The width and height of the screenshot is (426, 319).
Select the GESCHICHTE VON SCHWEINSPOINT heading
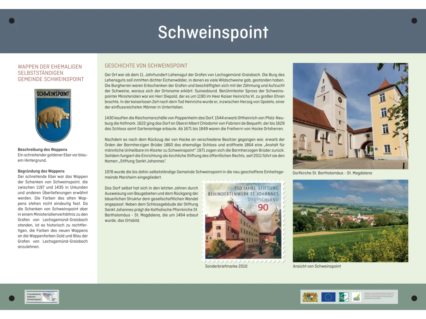coord(146,66)
